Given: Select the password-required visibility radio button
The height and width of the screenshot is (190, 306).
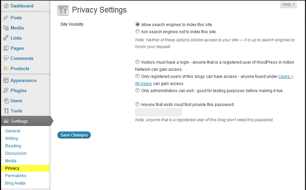Looking at the screenshot, I should tap(137, 105).
